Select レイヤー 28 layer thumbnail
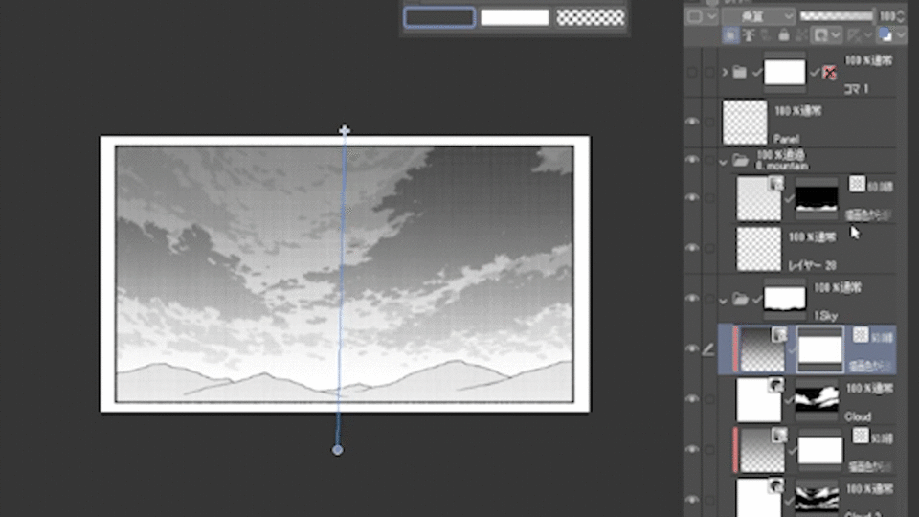Image resolution: width=919 pixels, height=517 pixels. pos(758,249)
